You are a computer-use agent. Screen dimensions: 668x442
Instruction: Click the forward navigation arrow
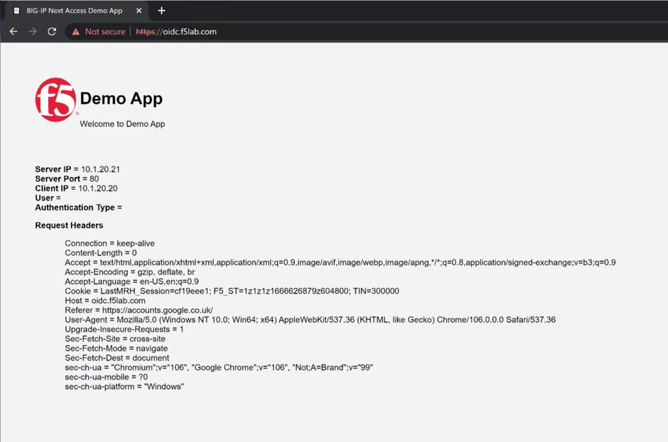click(x=33, y=31)
